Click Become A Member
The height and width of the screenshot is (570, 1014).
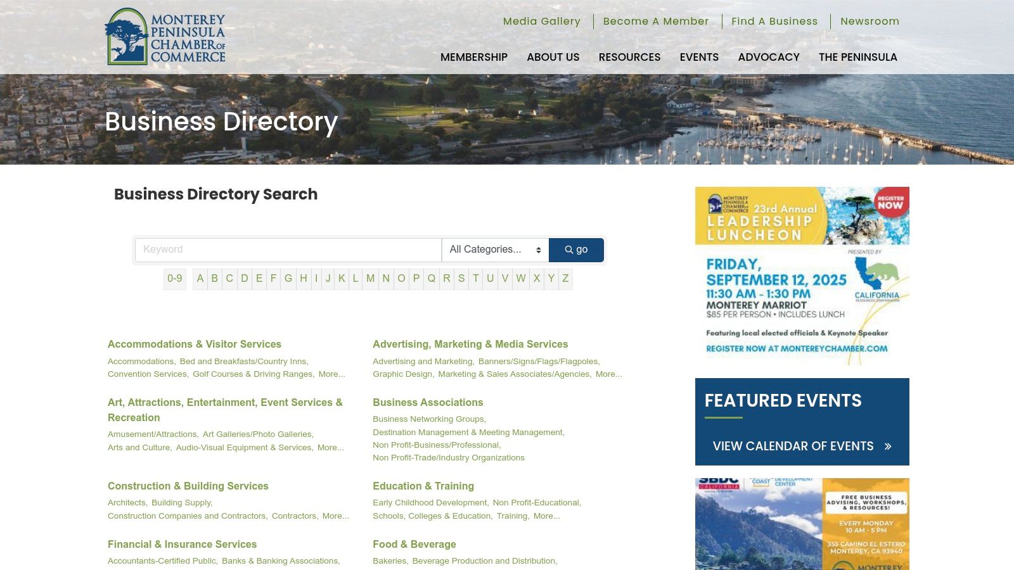point(656,21)
